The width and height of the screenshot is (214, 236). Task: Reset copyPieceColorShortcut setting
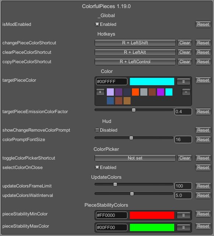click(x=203, y=62)
